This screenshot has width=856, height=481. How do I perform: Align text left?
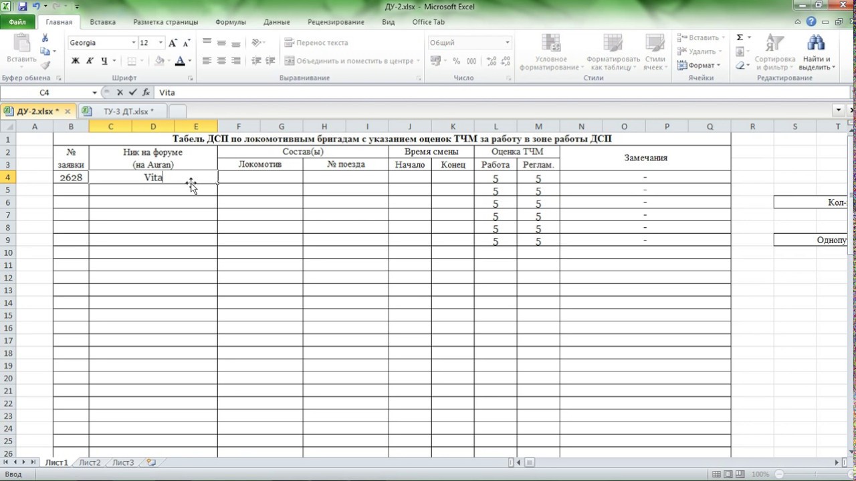(207, 61)
